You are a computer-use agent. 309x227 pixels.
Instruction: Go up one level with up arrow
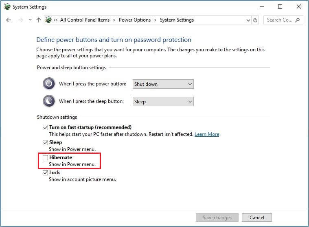pos(39,20)
